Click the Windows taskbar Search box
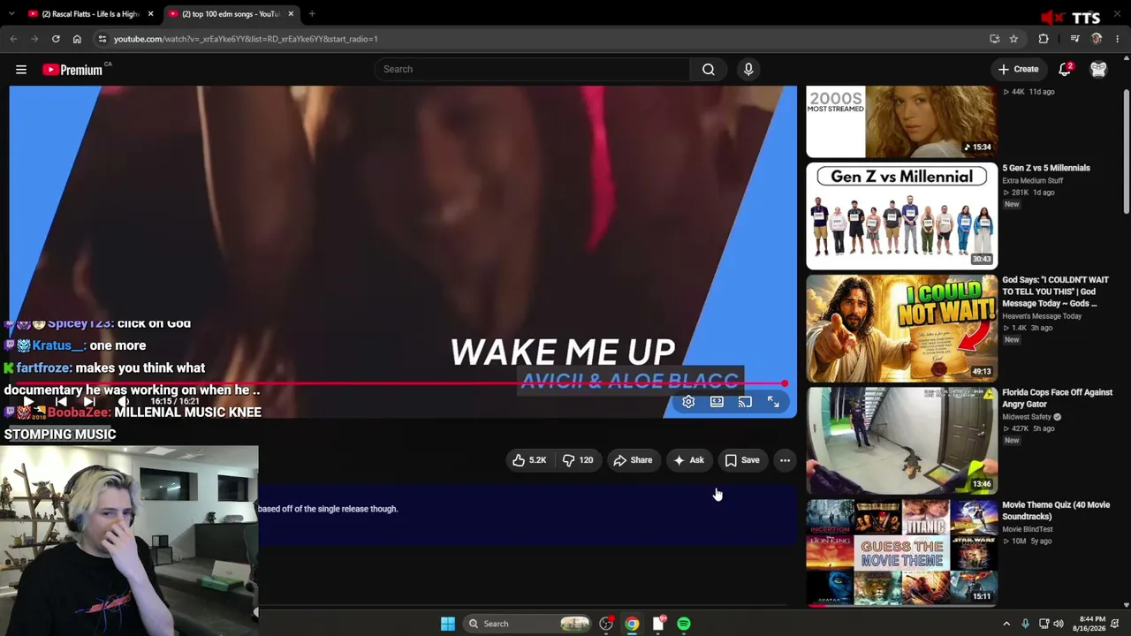 [529, 624]
